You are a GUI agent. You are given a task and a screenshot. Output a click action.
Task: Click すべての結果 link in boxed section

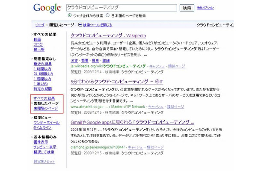click(x=44, y=98)
